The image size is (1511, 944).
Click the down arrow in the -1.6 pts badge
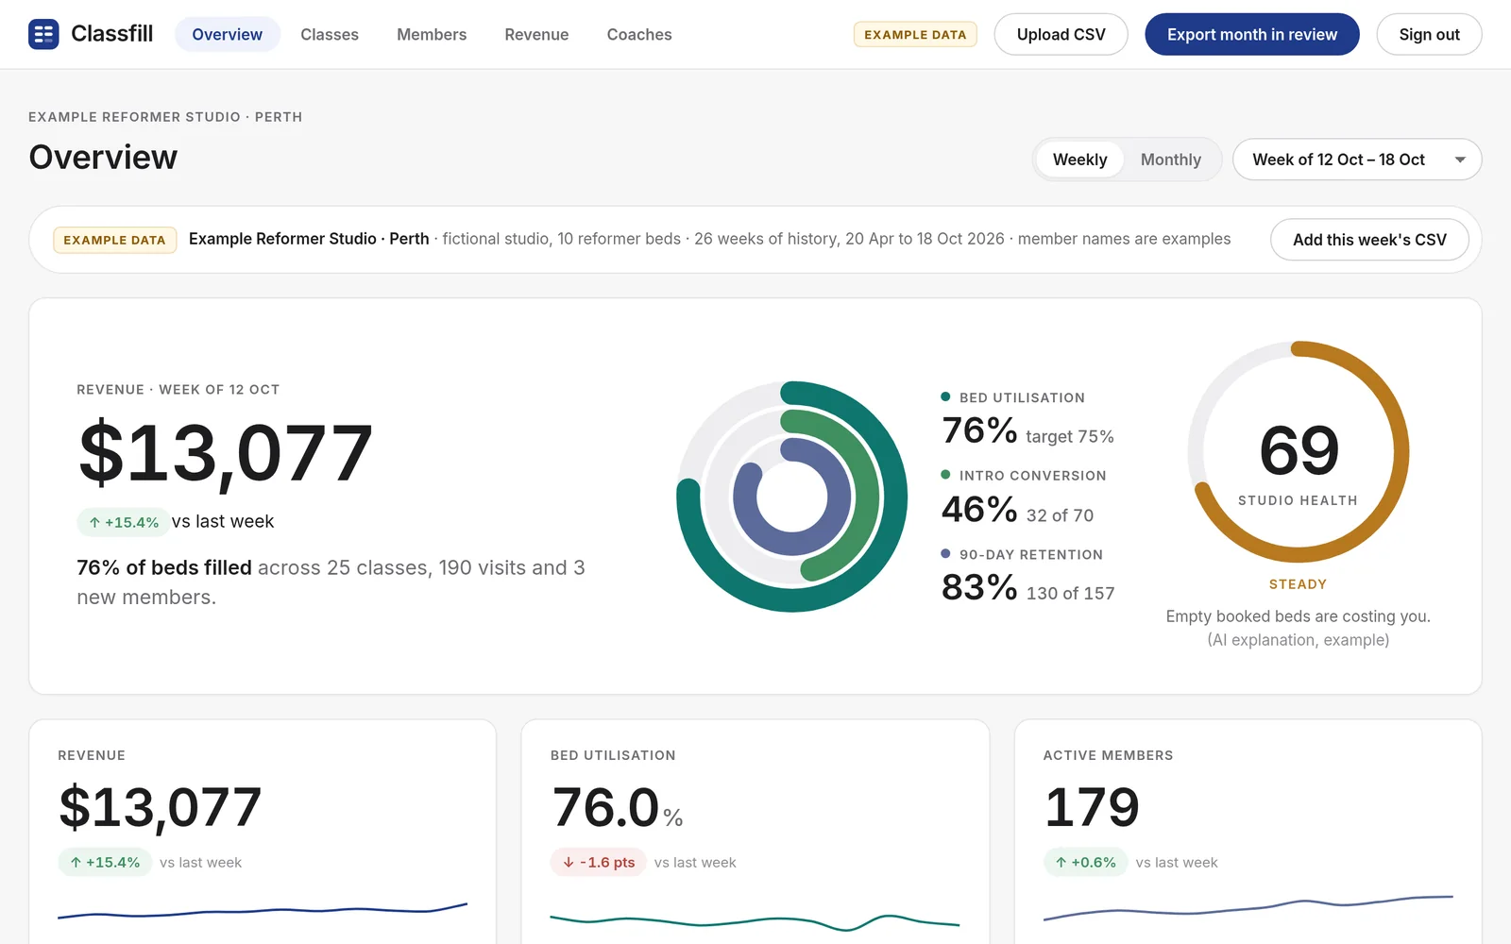tap(569, 862)
